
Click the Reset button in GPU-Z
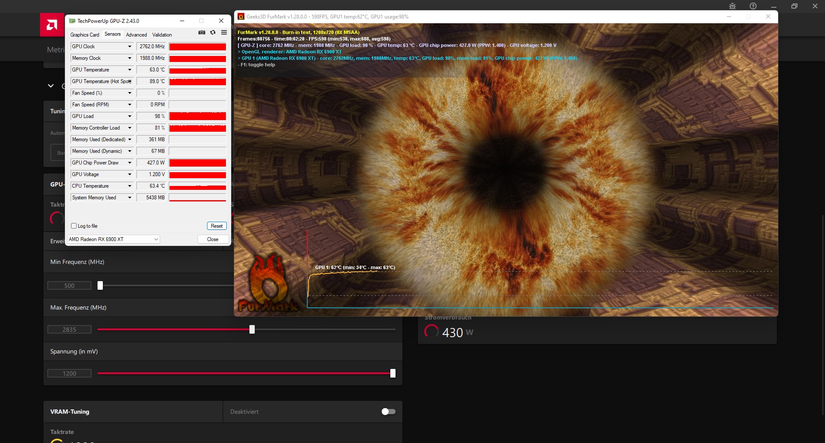coord(216,226)
